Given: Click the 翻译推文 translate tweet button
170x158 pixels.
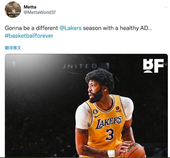Looking at the screenshot, I should tap(13, 48).
